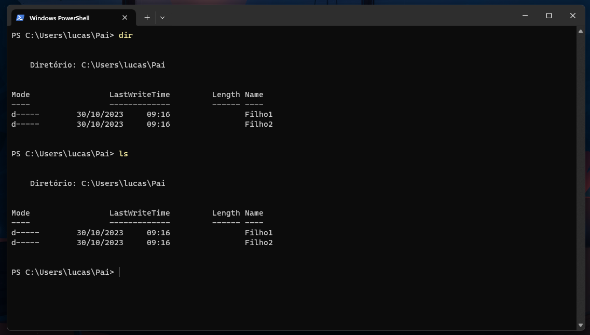Click the Length column header

click(226, 94)
